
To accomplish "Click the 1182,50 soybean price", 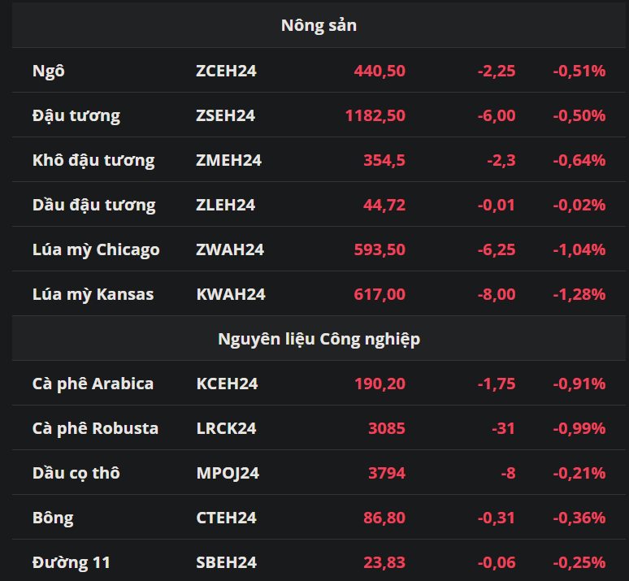I will tap(375, 115).
